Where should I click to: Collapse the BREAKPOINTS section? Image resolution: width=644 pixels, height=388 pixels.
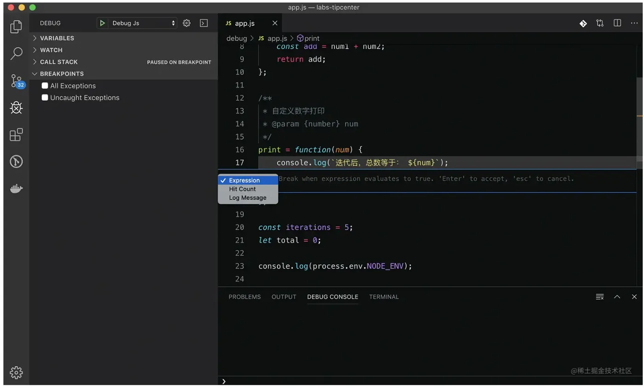pos(124,74)
